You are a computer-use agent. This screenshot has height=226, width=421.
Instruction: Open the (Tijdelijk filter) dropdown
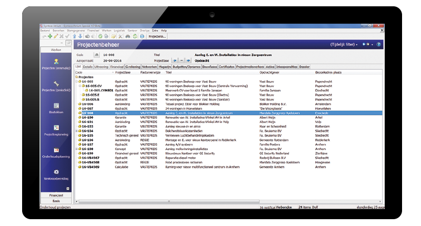coord(344,45)
